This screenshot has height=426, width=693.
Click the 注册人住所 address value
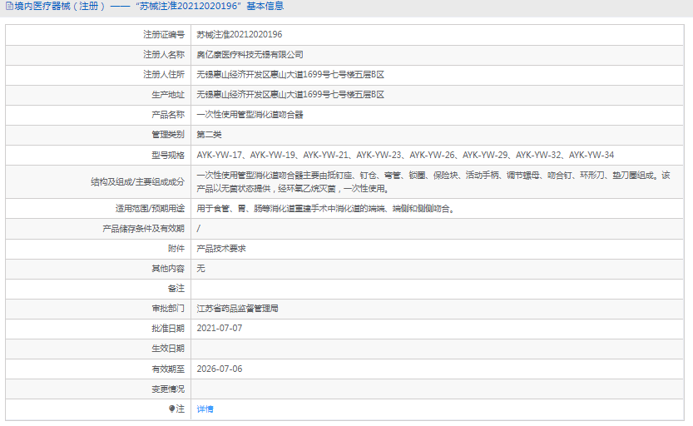click(x=290, y=75)
